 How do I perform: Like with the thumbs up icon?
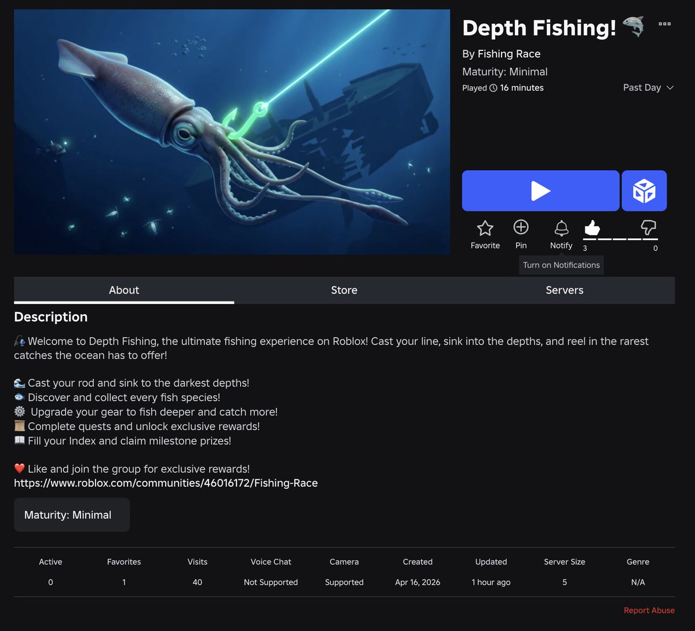point(591,228)
